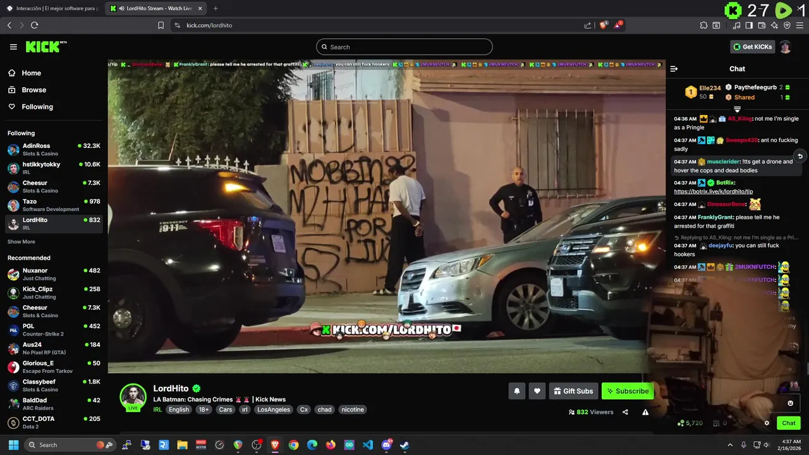Open hstikkytokky channel in Following list
The image size is (809, 455).
tap(54, 167)
